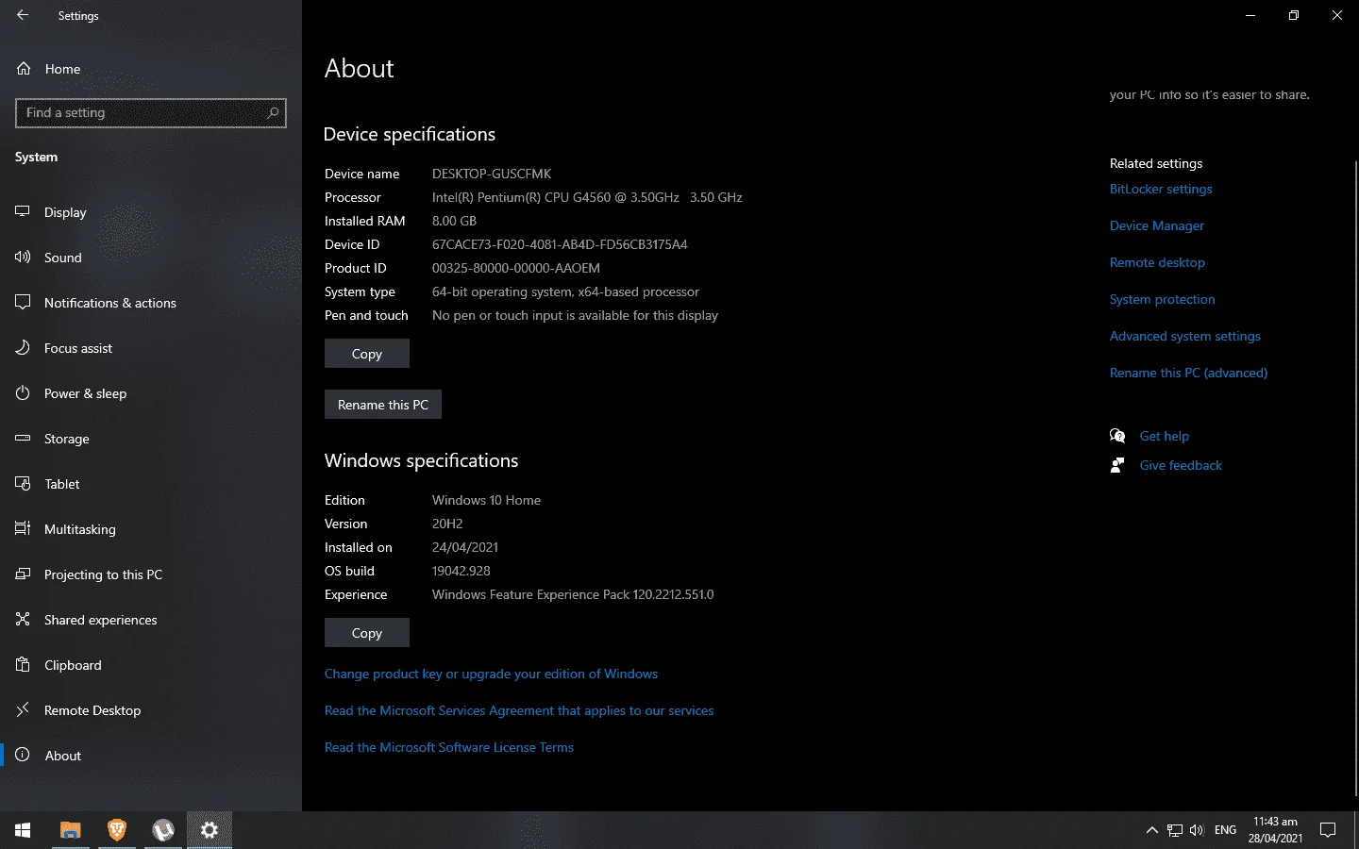
Task: Click the Device ID value 67CACE73
Action: pos(560,244)
